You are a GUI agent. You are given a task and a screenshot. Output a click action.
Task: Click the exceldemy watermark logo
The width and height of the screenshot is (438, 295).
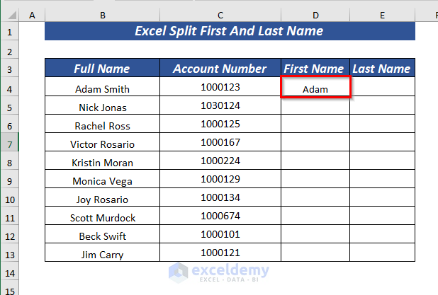(220, 272)
